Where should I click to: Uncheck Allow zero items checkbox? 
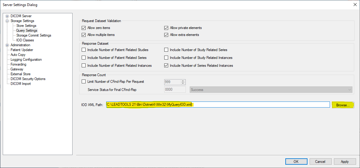coord(84,28)
